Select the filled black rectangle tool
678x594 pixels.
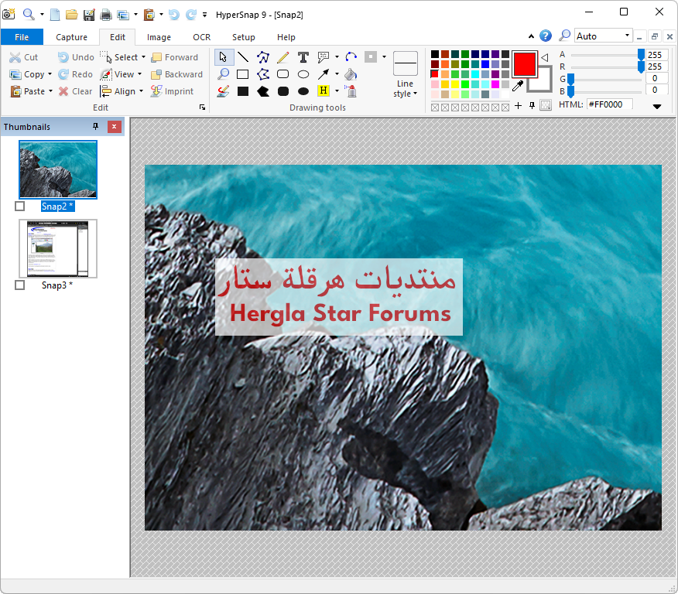[x=243, y=91]
